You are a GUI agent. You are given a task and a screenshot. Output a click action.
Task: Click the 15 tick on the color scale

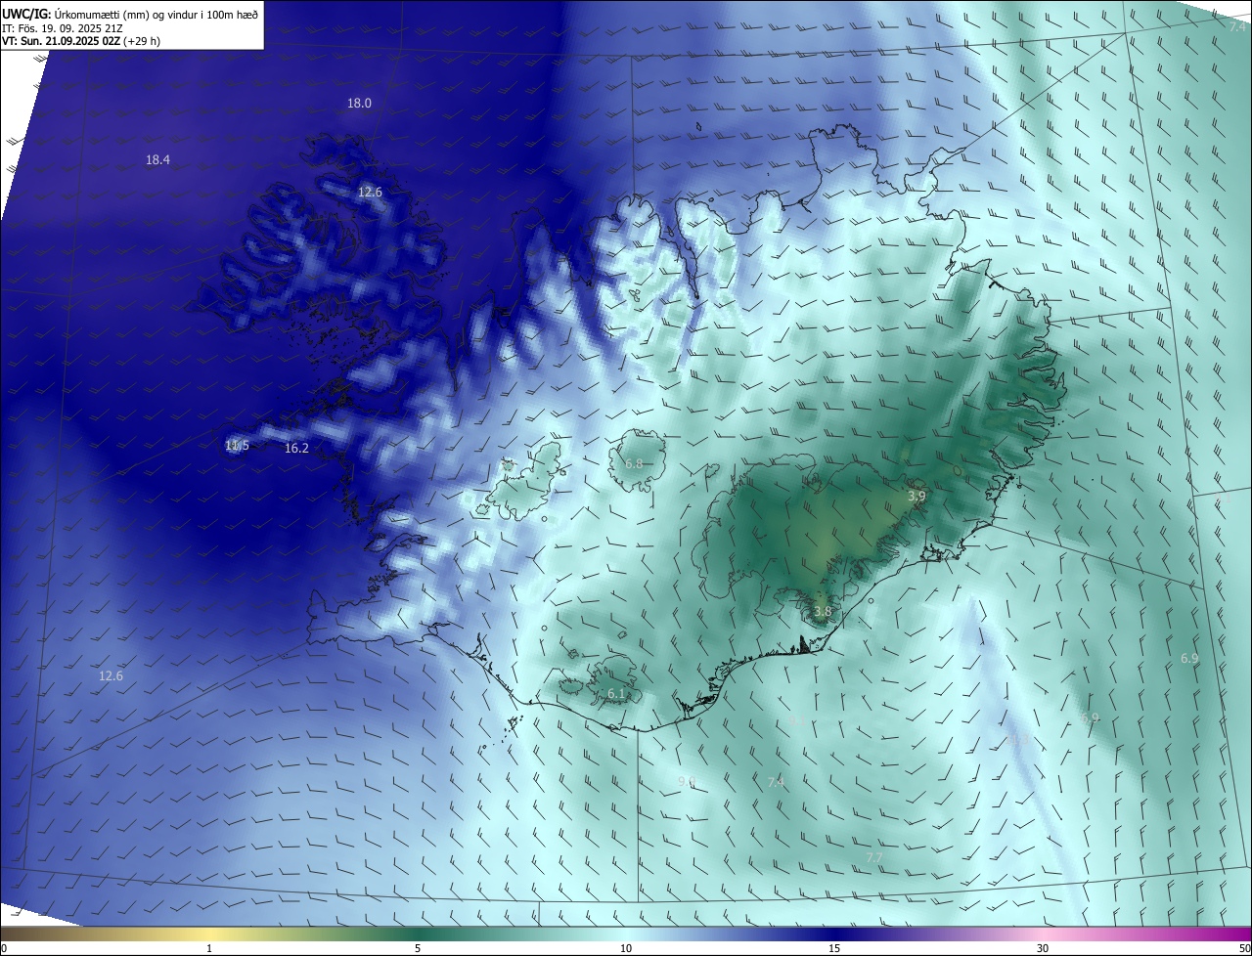tap(834, 948)
